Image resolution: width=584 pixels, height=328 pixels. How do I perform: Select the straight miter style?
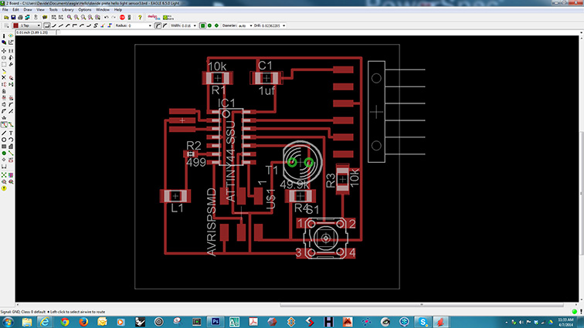pyautogui.click(x=165, y=25)
